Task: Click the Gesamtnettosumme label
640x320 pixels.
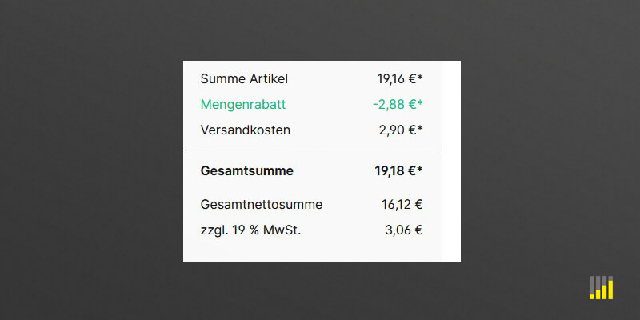Action: (x=262, y=204)
